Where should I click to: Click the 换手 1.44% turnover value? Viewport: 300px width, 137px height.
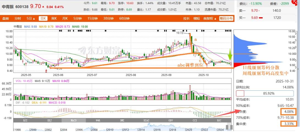coord(149,3)
